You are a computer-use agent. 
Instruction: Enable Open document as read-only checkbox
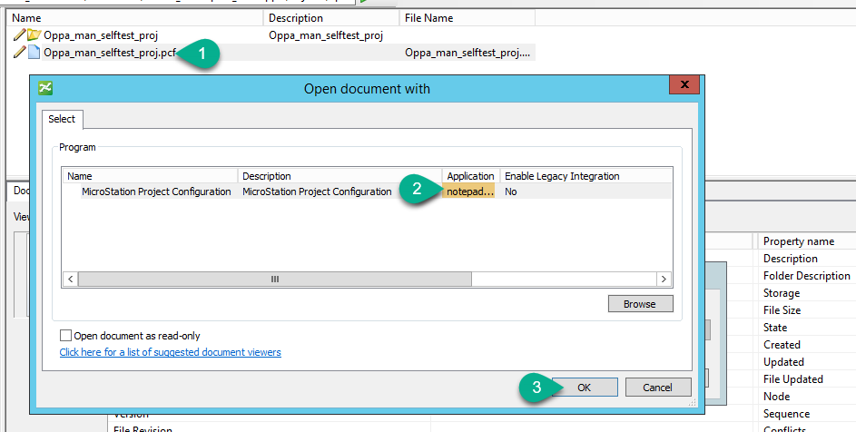65,335
